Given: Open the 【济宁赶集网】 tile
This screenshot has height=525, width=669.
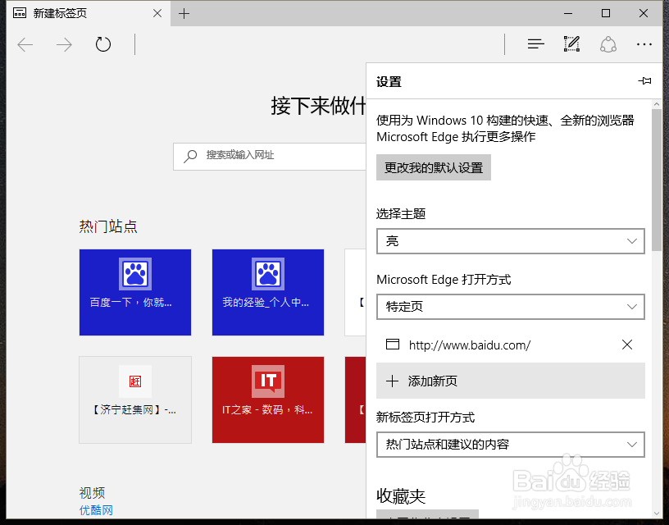Looking at the screenshot, I should [135, 400].
